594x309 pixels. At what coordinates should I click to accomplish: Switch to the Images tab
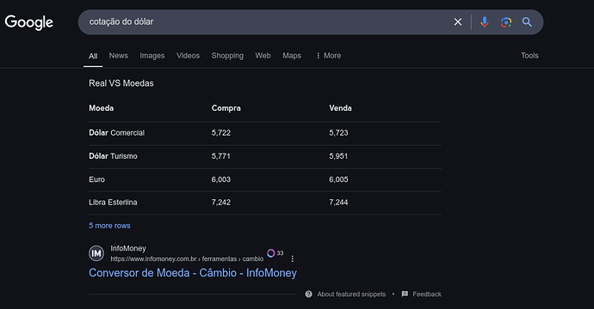152,56
